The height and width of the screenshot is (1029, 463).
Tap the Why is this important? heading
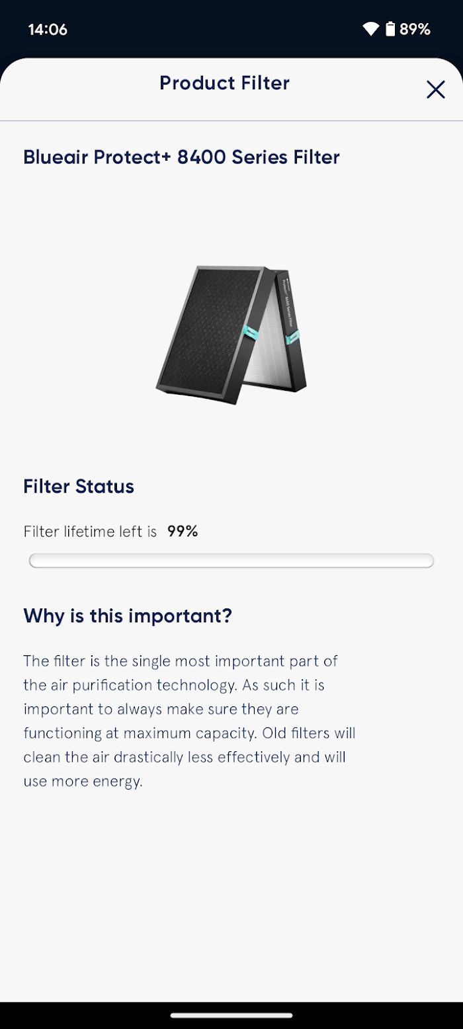click(x=128, y=616)
